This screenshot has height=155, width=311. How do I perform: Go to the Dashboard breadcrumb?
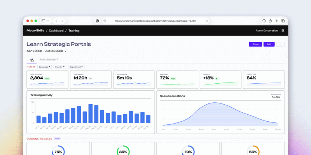tap(56, 31)
